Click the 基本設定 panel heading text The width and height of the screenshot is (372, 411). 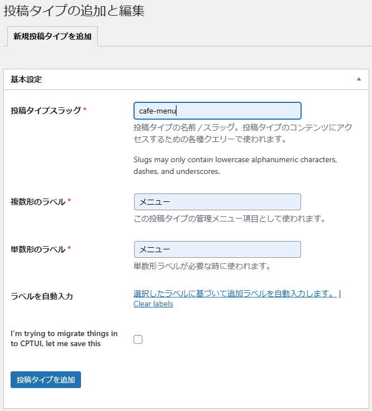tap(26, 79)
